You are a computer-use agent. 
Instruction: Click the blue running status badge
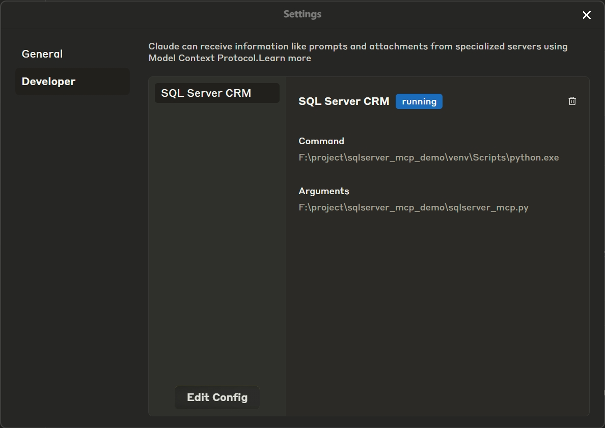click(419, 101)
